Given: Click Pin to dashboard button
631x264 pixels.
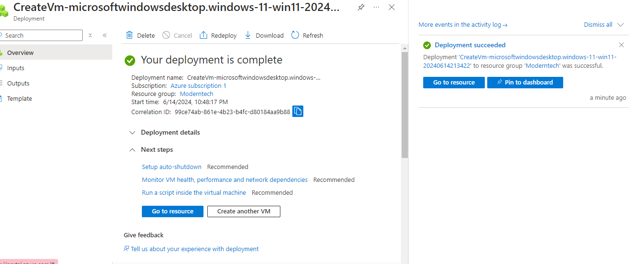Looking at the screenshot, I should pos(525,83).
